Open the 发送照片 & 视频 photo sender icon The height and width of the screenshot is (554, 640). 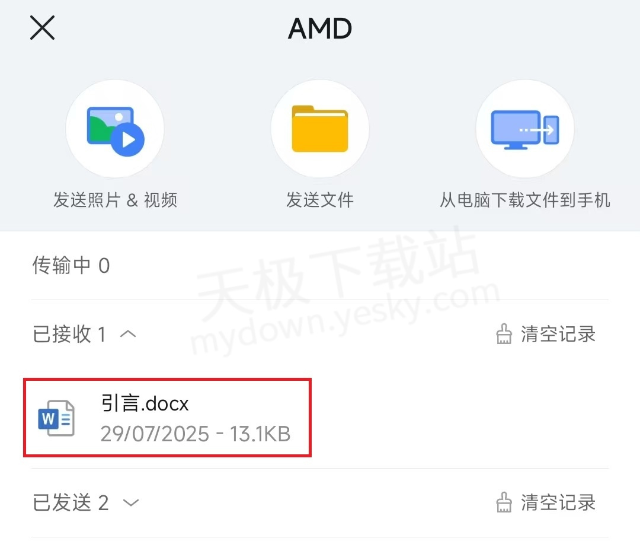point(115,128)
